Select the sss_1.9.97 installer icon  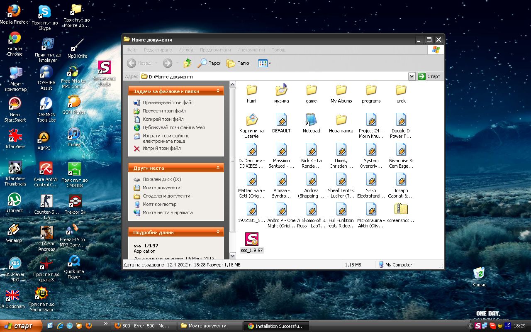coord(252,239)
